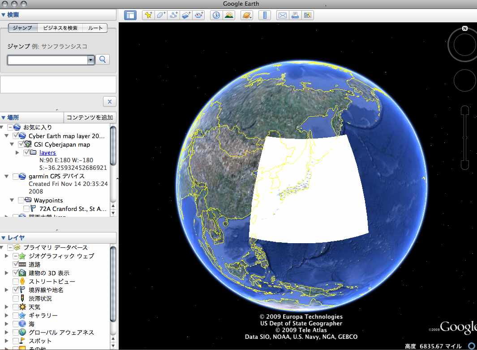477x350 pixels.
Task: Click the 3D buildings icon
Action: tap(22, 273)
